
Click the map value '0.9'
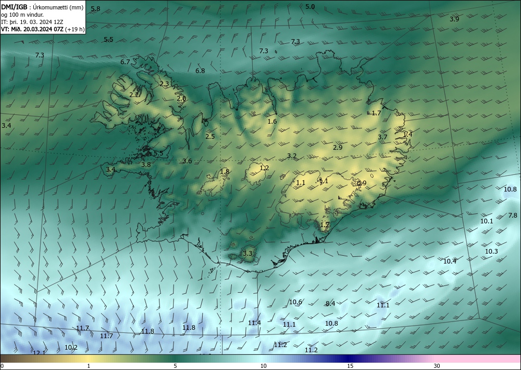(x=362, y=183)
